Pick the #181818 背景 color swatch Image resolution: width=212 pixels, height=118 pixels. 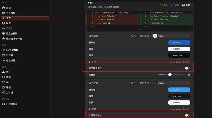pyautogui.click(x=179, y=96)
